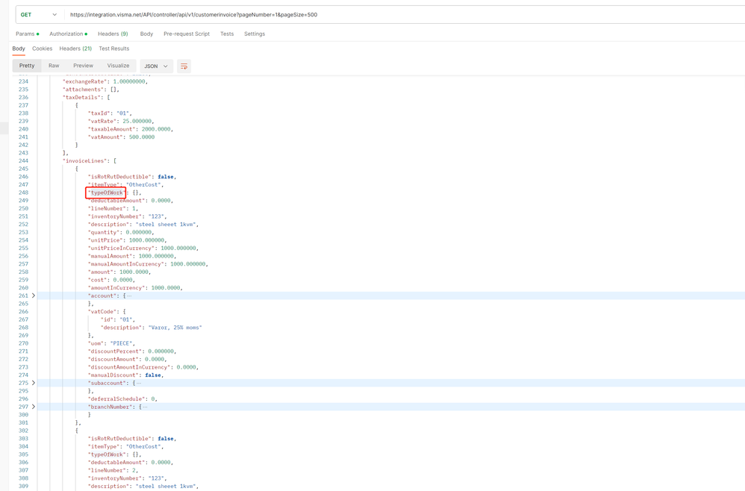Switch to the Visualize view
This screenshot has width=745, height=491.
[x=118, y=66]
